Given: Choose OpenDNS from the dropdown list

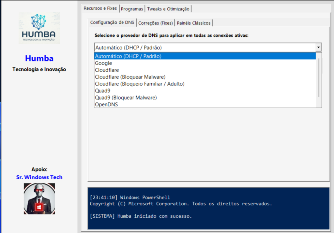Looking at the screenshot, I should pos(106,104).
